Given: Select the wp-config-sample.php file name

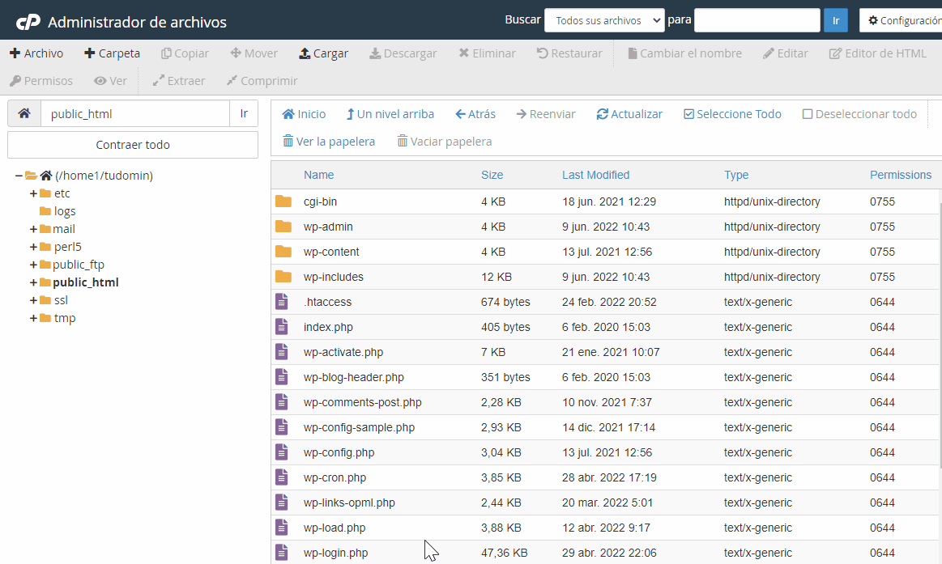Looking at the screenshot, I should pyautogui.click(x=359, y=428).
